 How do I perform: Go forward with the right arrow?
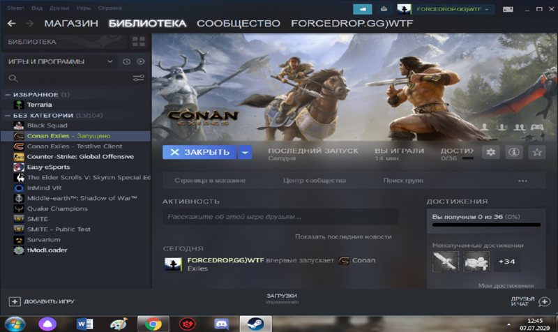tap(30, 24)
